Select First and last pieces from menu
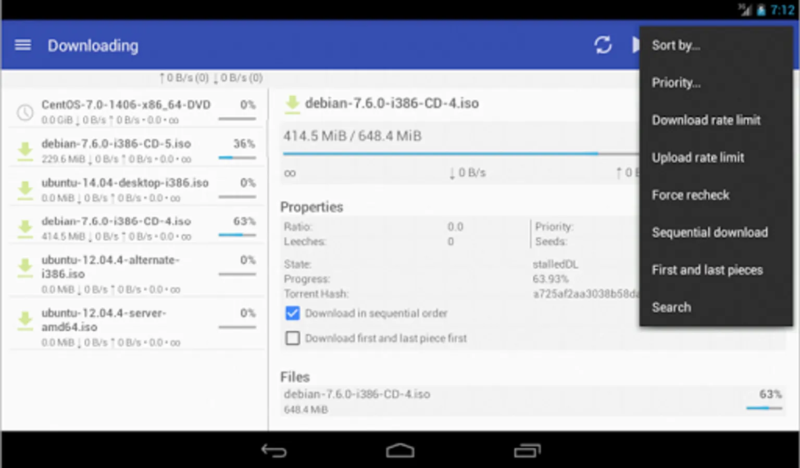Screen dimensions: 800x468 tap(716, 270)
